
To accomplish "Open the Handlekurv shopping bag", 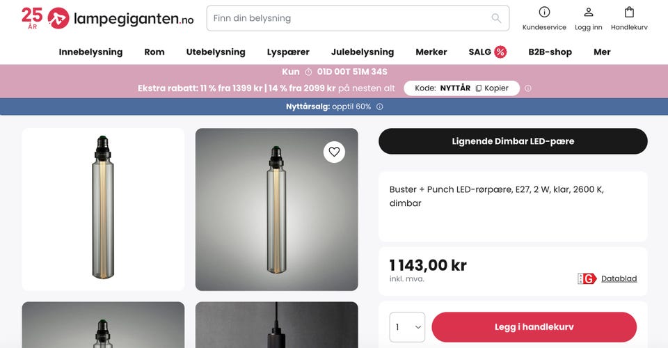I will (629, 12).
